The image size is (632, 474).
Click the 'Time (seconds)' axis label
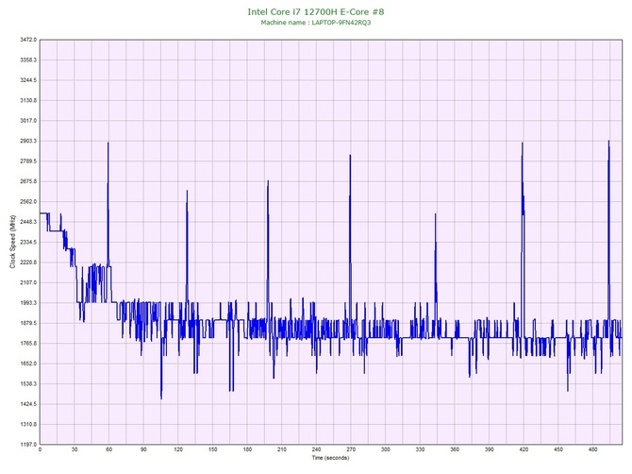330,458
